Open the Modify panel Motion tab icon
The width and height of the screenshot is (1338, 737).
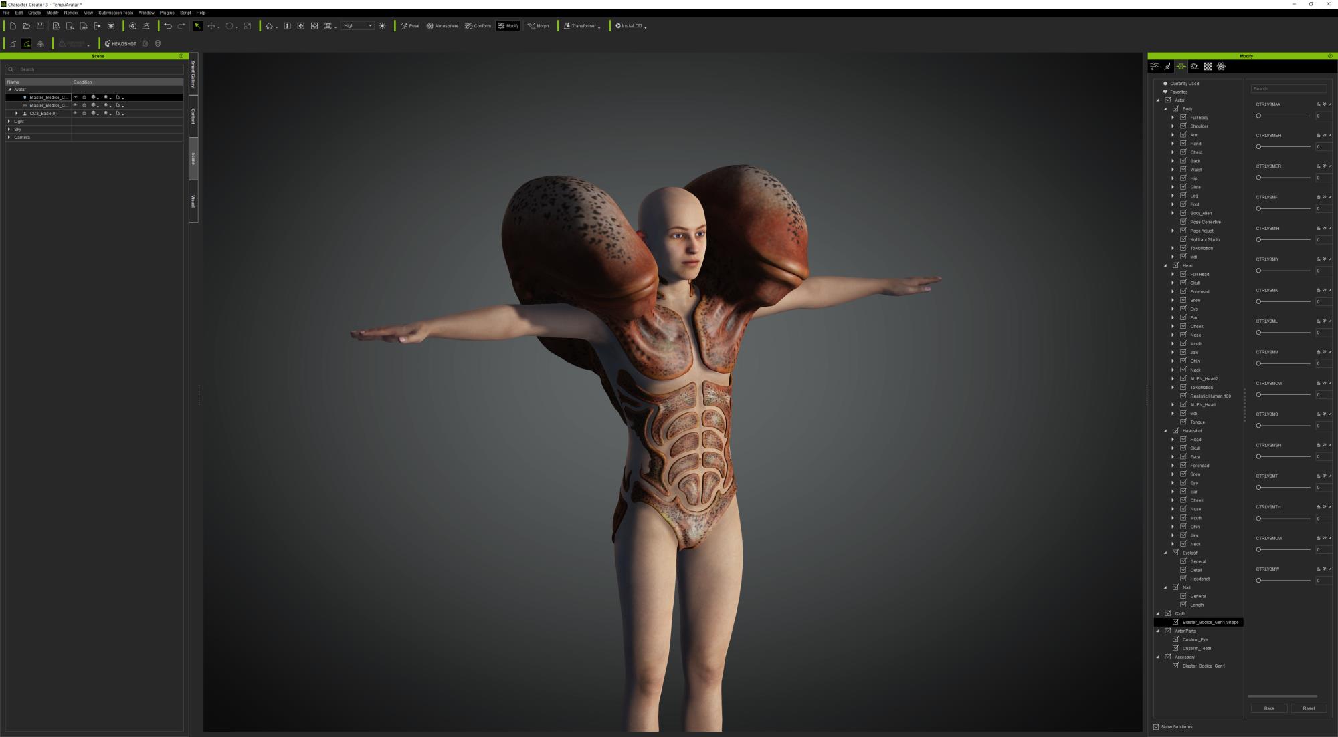(x=1167, y=67)
